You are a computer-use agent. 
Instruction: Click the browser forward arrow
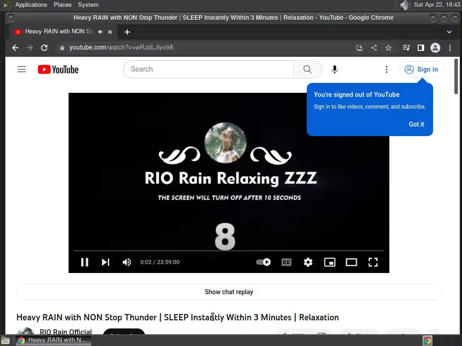pyautogui.click(x=30, y=48)
